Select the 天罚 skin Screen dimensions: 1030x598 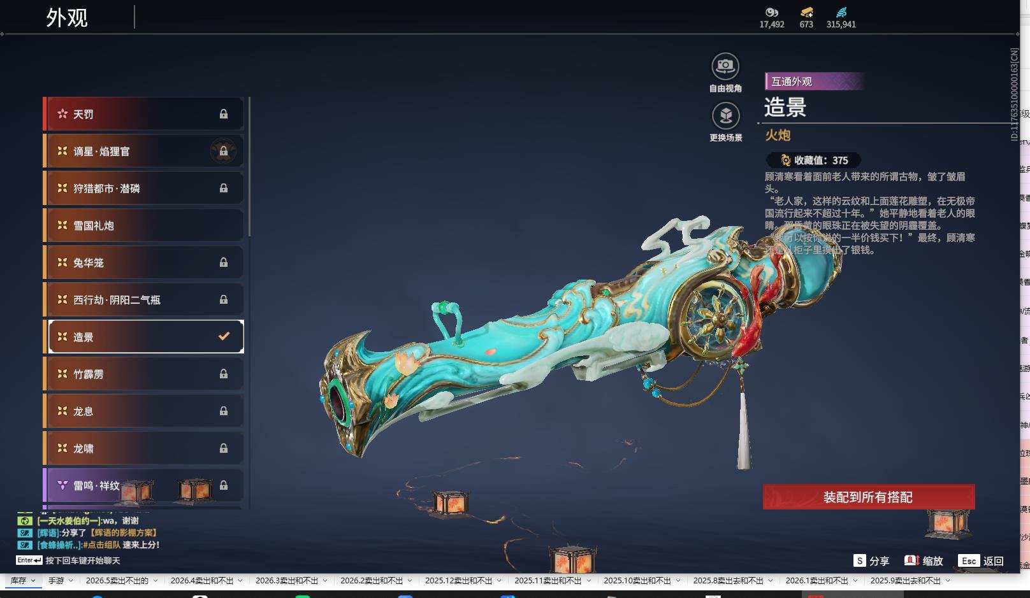(143, 114)
